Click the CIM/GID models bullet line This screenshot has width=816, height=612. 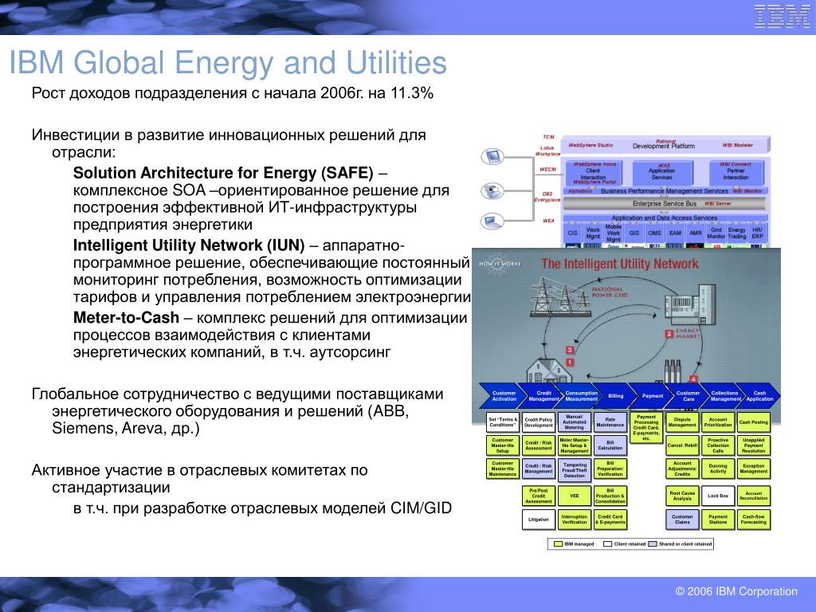click(x=262, y=508)
